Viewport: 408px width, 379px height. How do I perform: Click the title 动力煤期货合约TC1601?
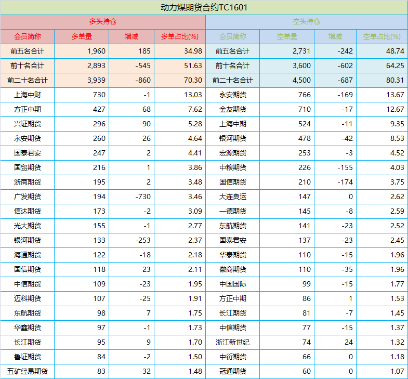pyautogui.click(x=204, y=7)
